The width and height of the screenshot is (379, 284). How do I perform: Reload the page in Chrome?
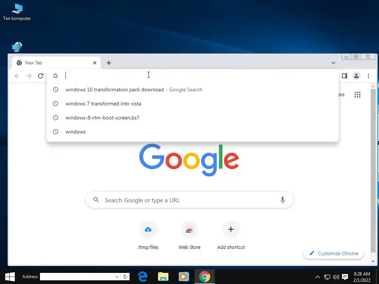41,76
